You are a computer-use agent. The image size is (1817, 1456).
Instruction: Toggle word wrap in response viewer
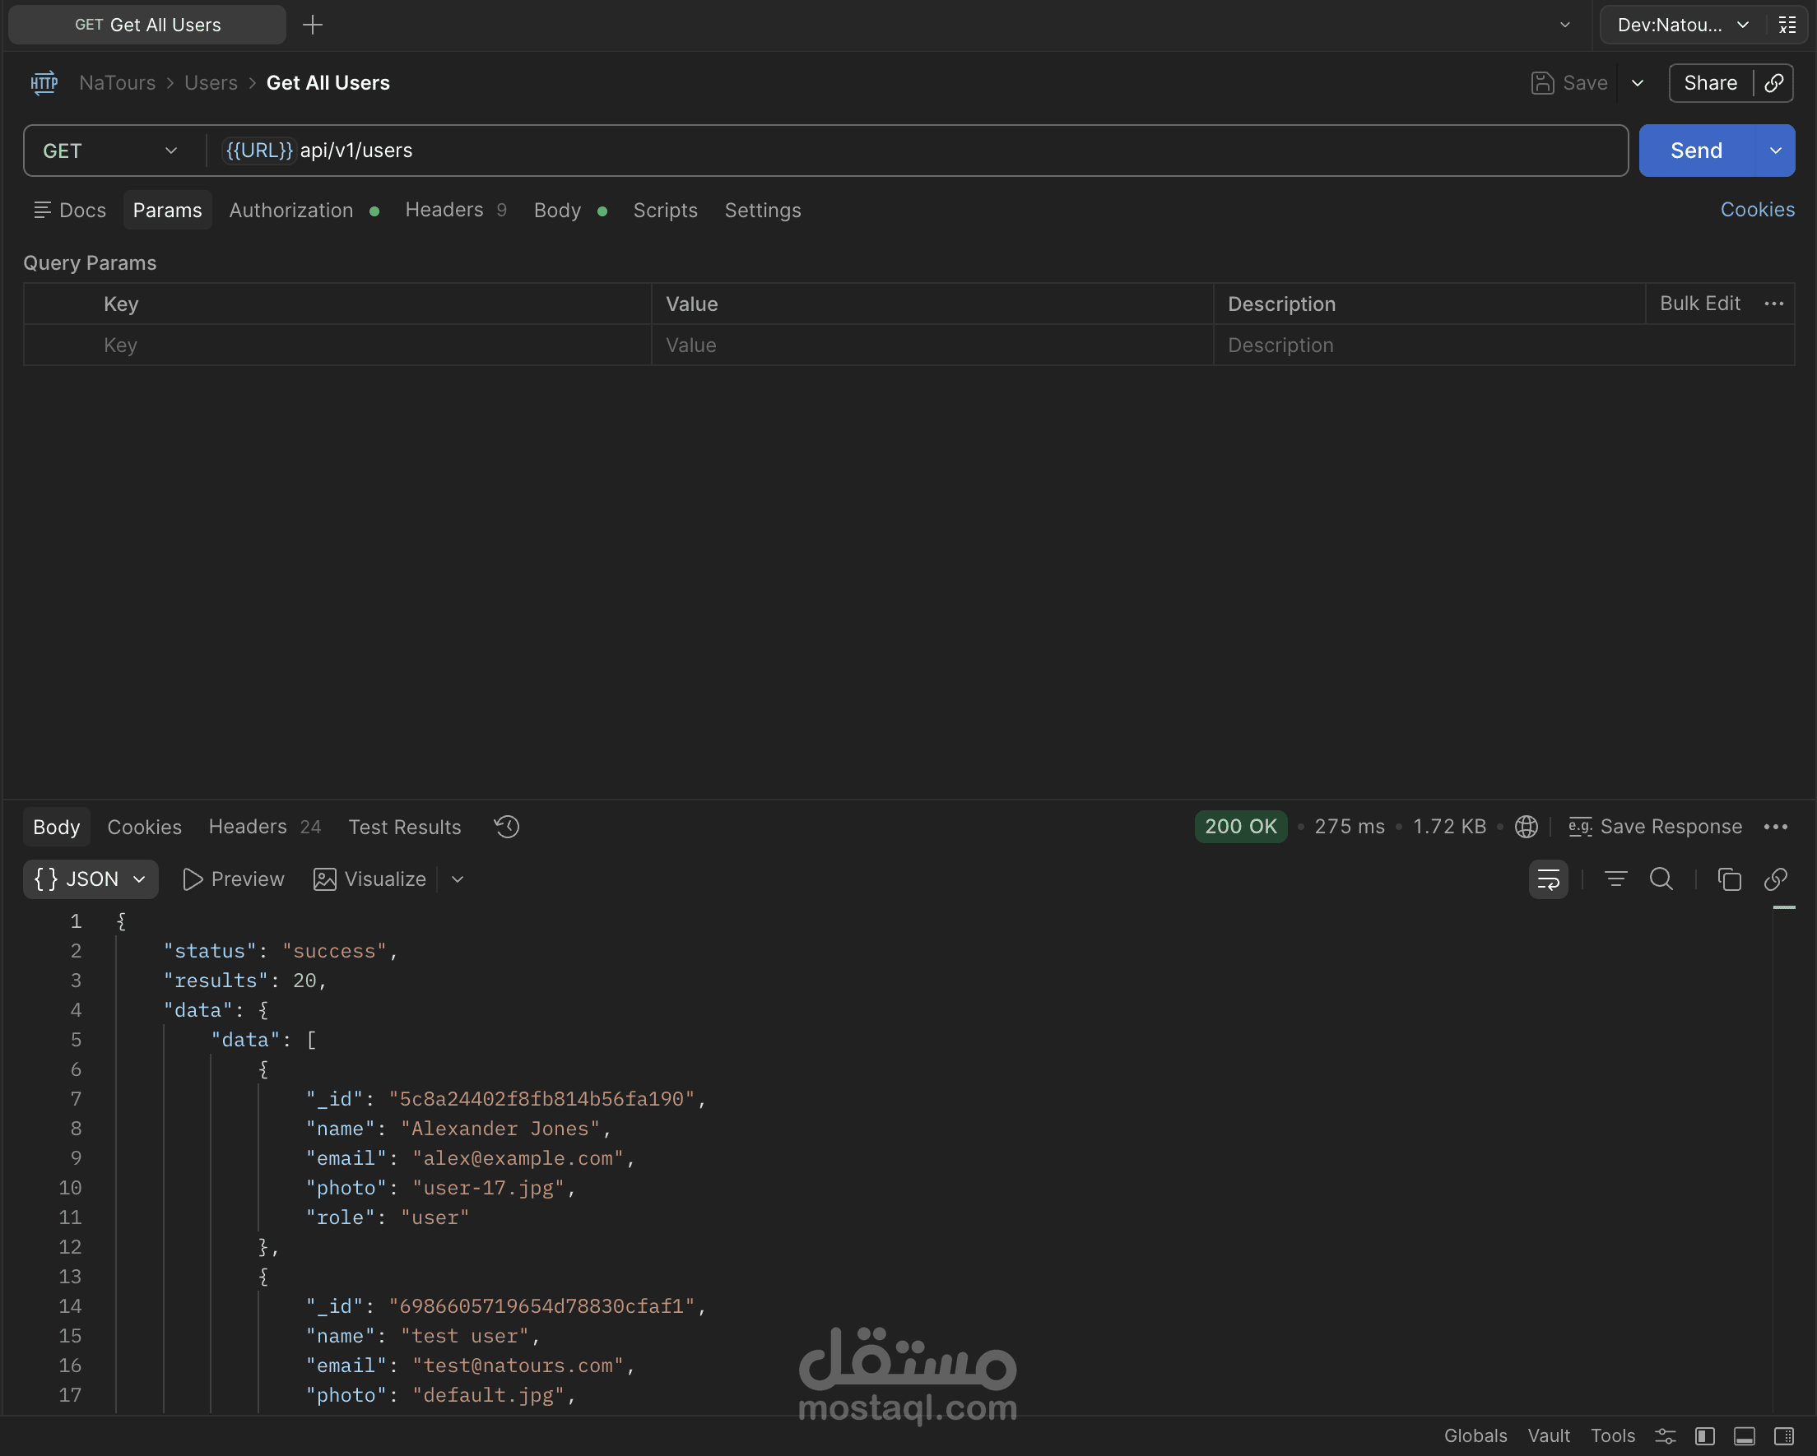(x=1547, y=879)
